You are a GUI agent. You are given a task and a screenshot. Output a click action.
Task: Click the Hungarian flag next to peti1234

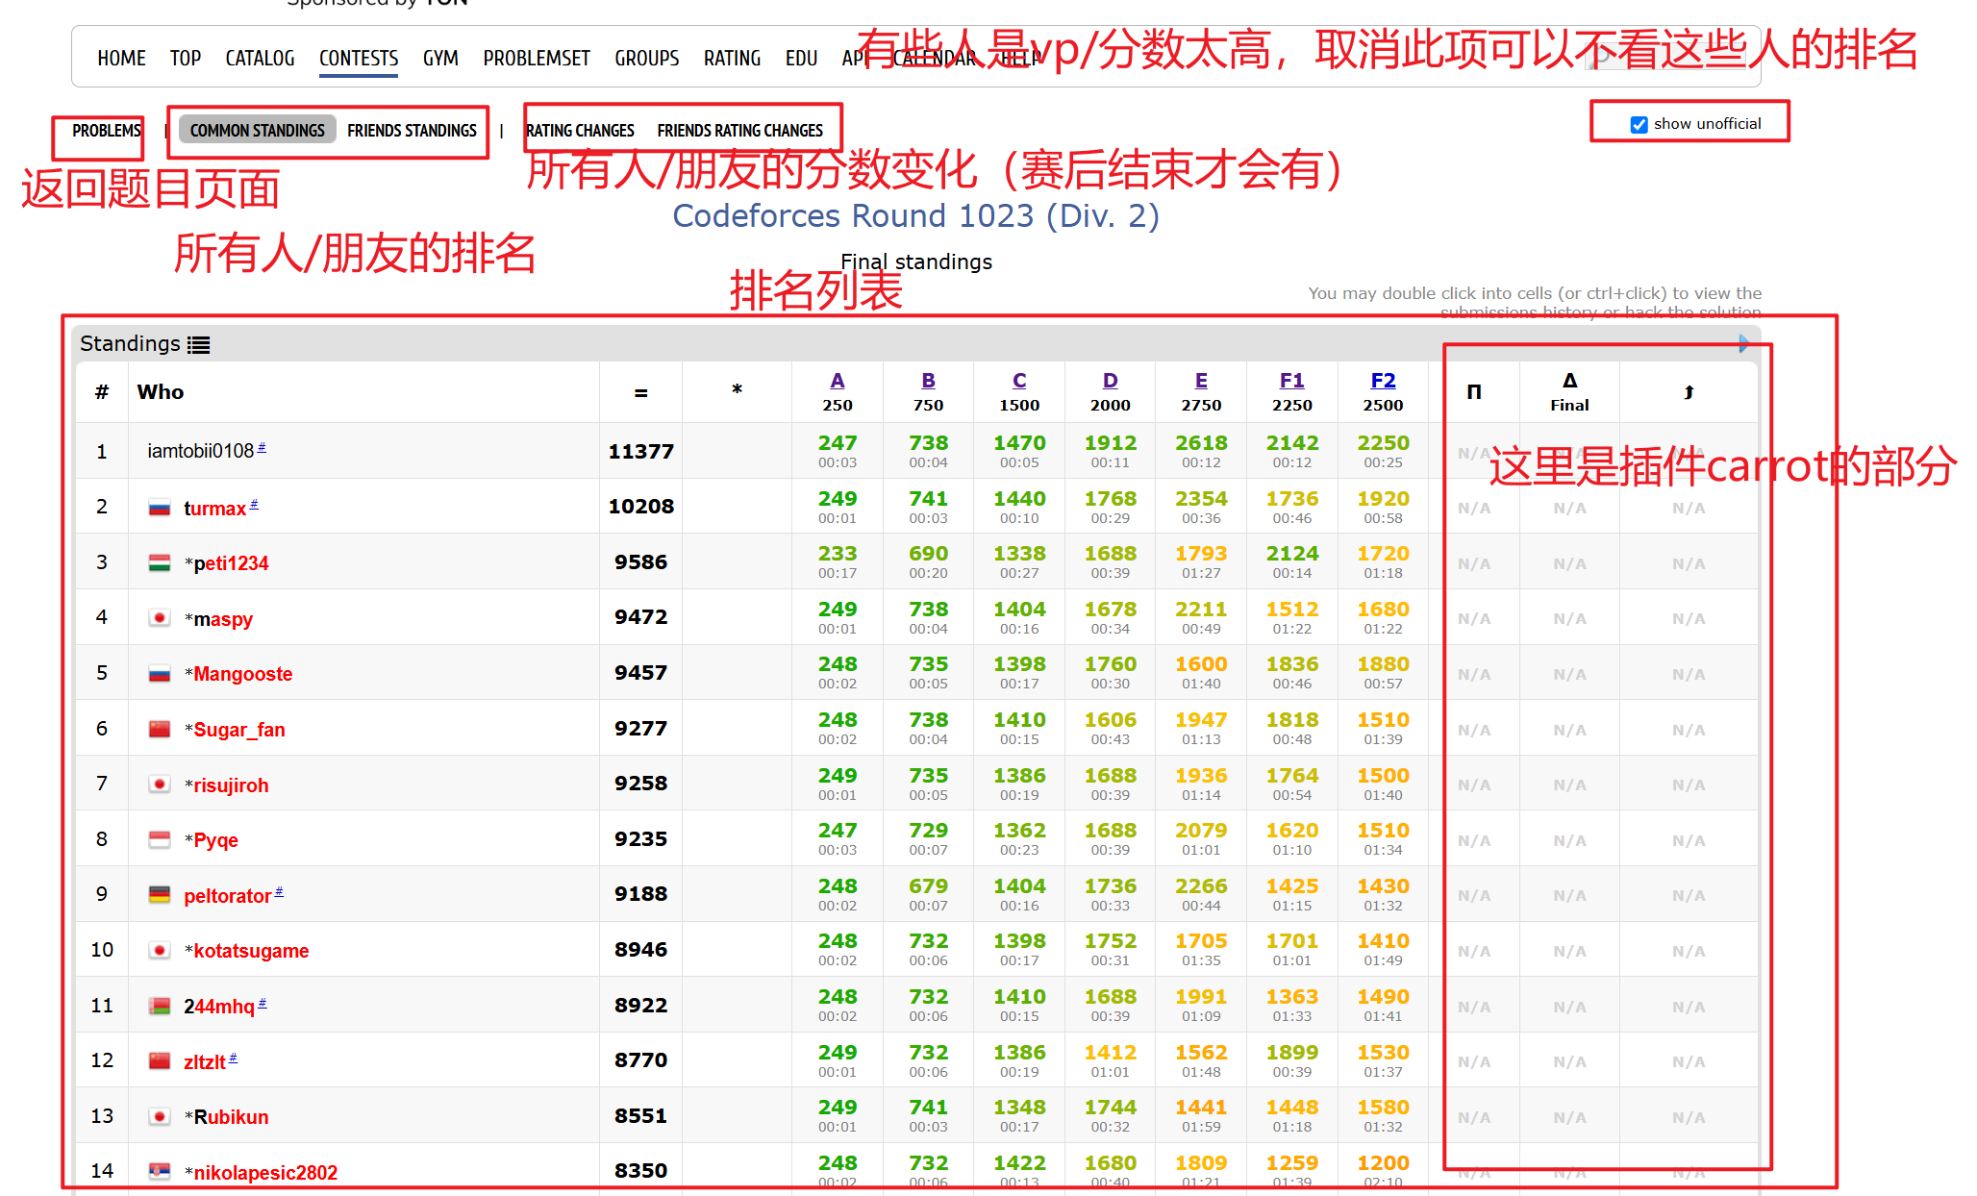point(160,563)
